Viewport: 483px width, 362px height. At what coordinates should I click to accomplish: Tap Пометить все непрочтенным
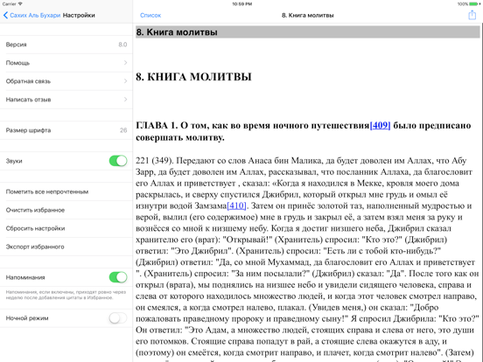(66, 191)
